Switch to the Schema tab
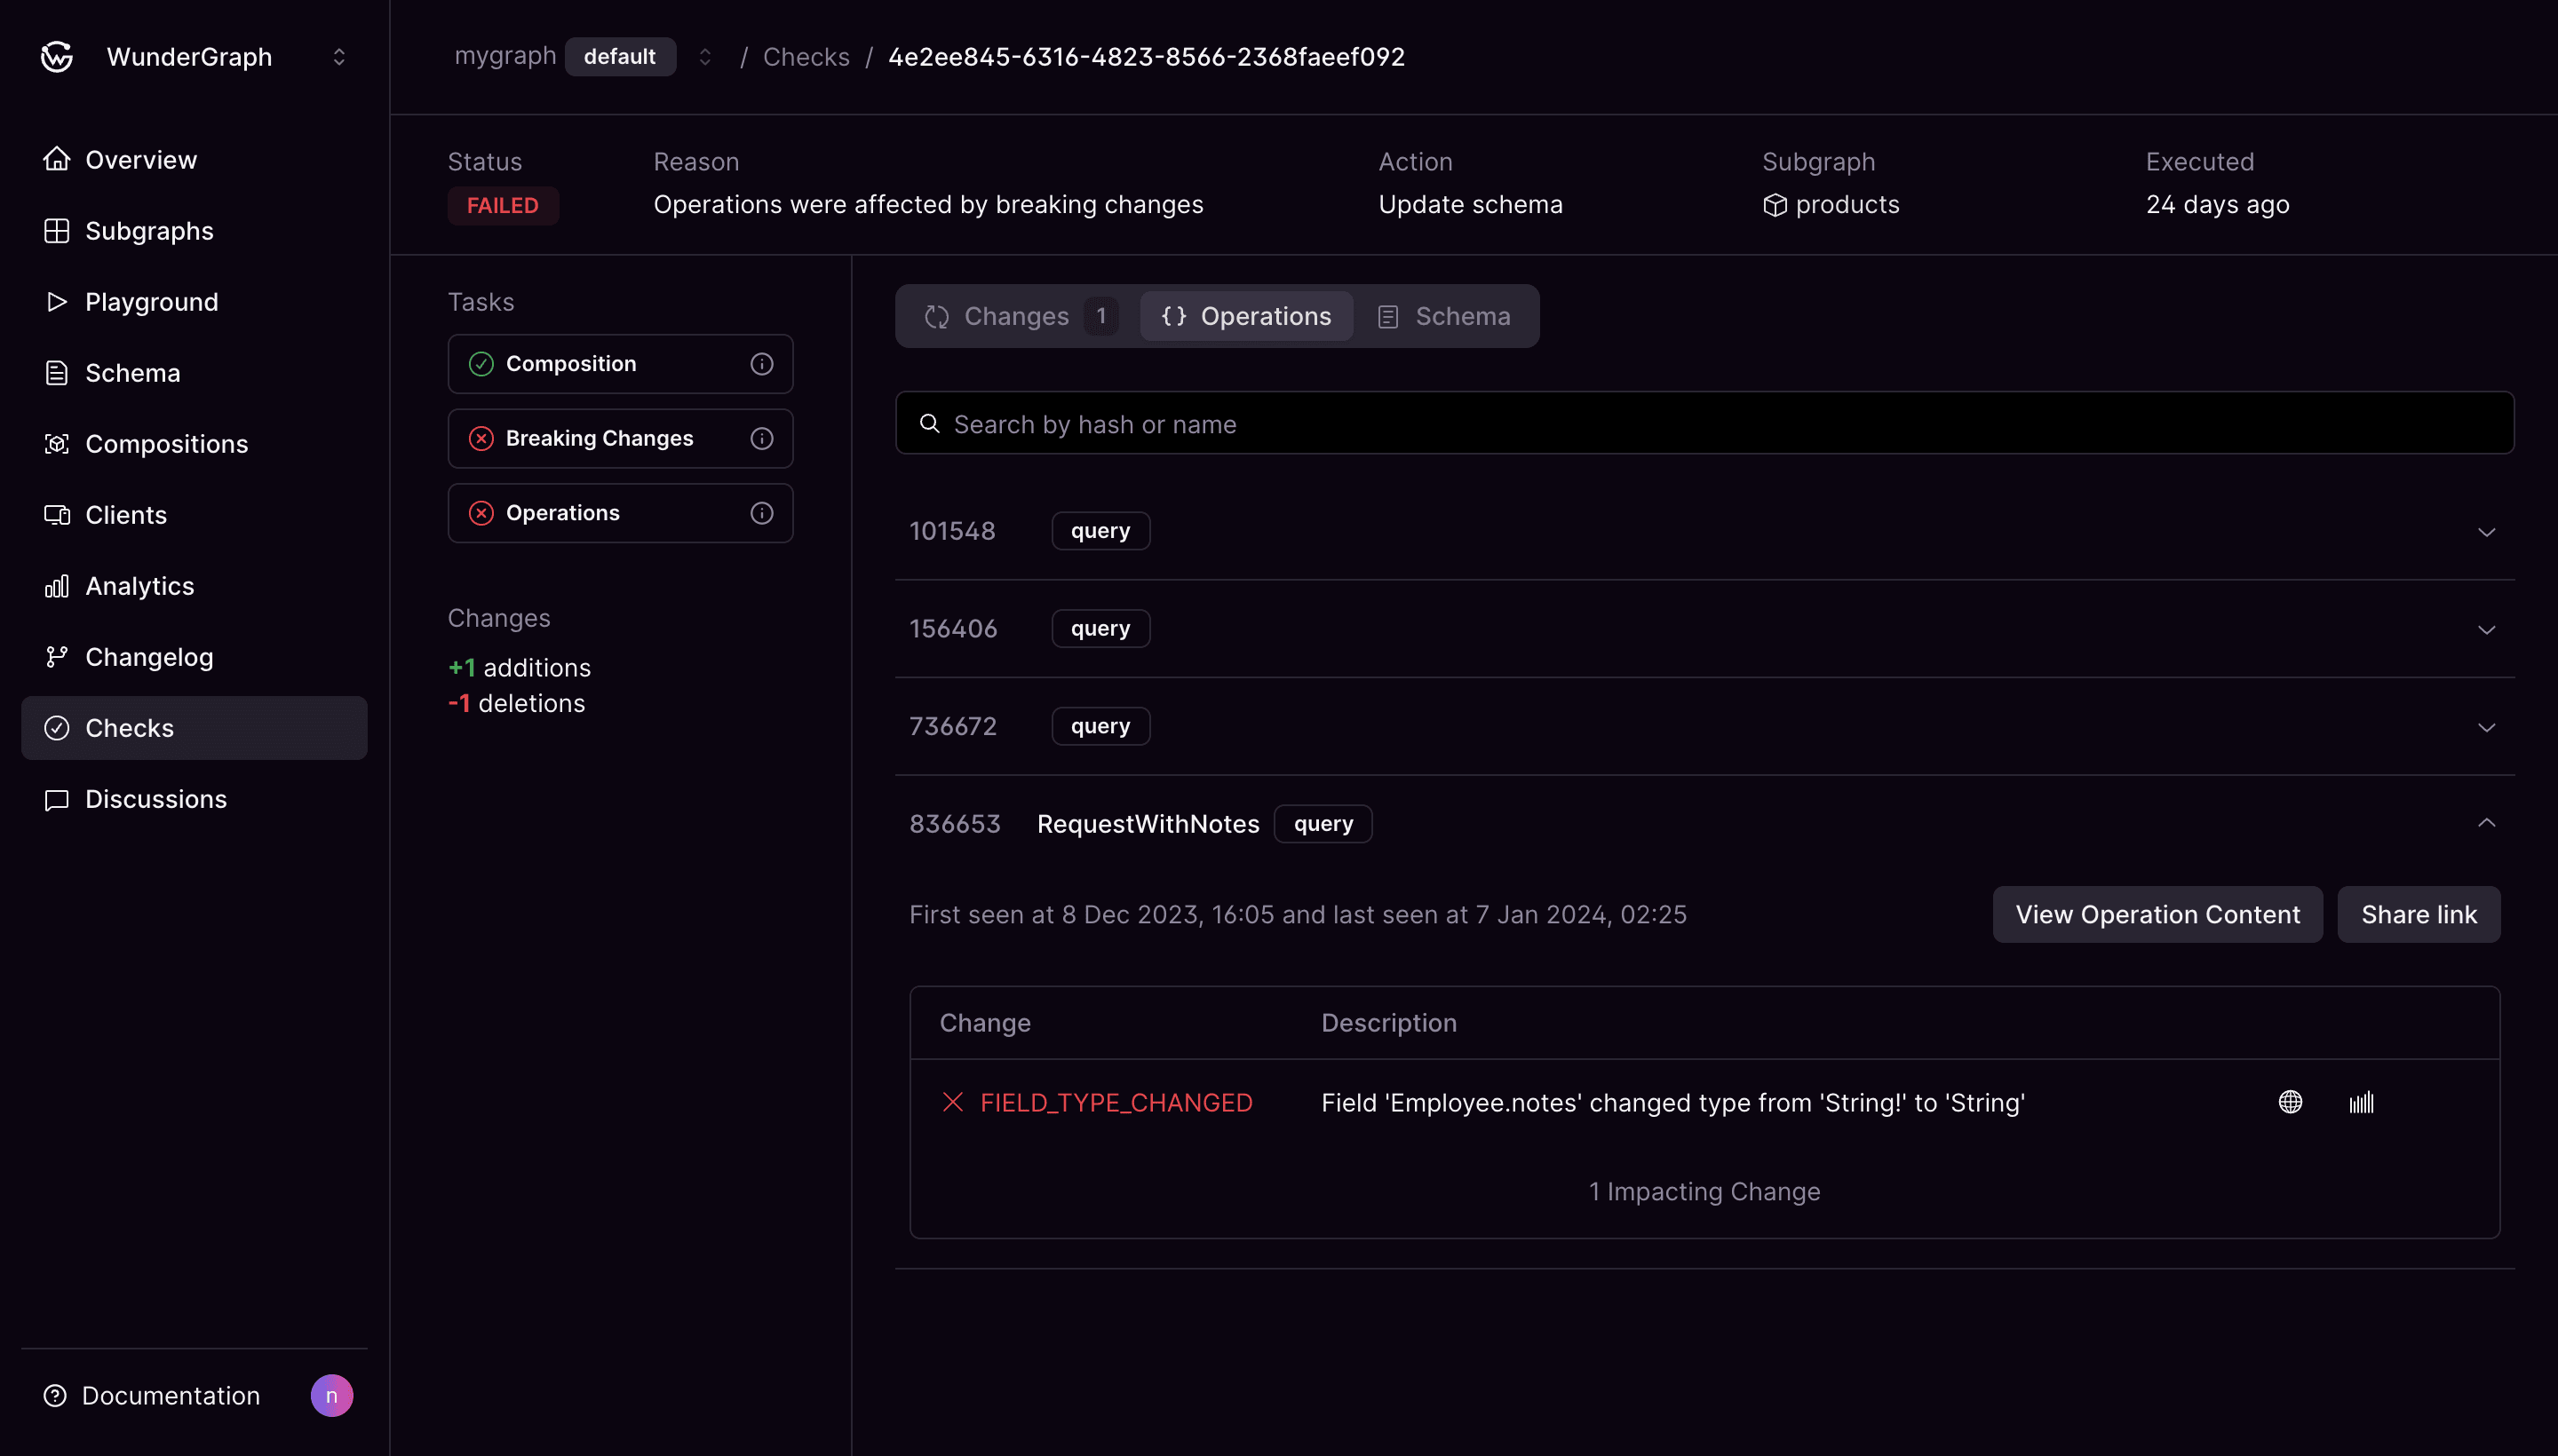The height and width of the screenshot is (1456, 2558). click(1444, 316)
